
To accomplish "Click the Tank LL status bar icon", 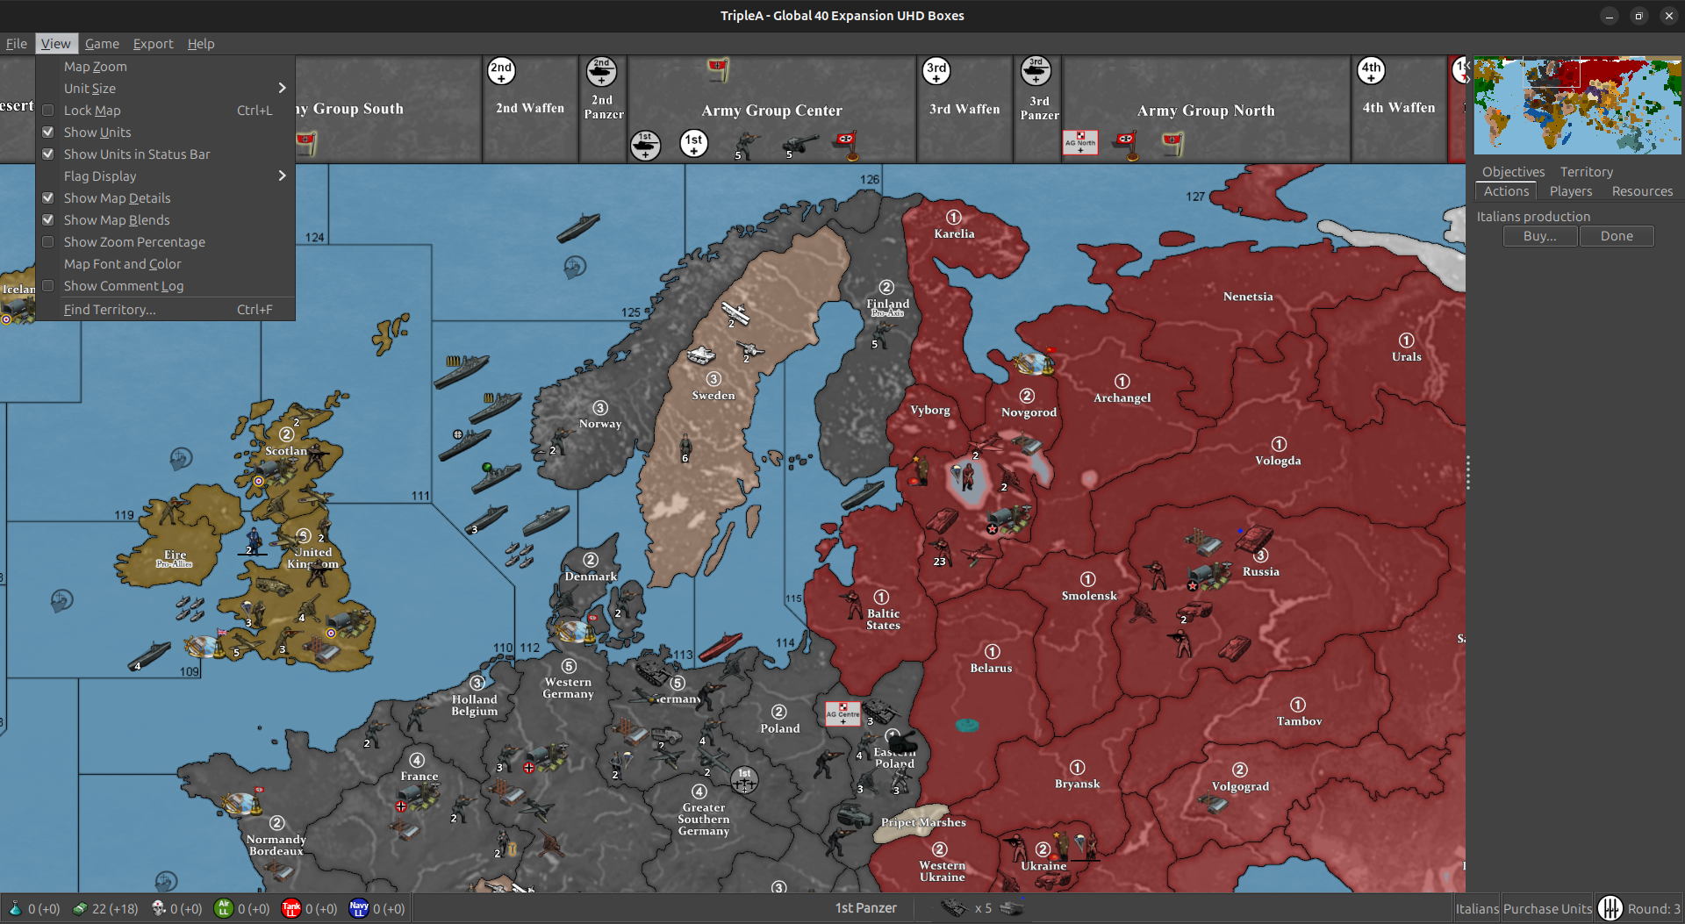I will [x=290, y=908].
